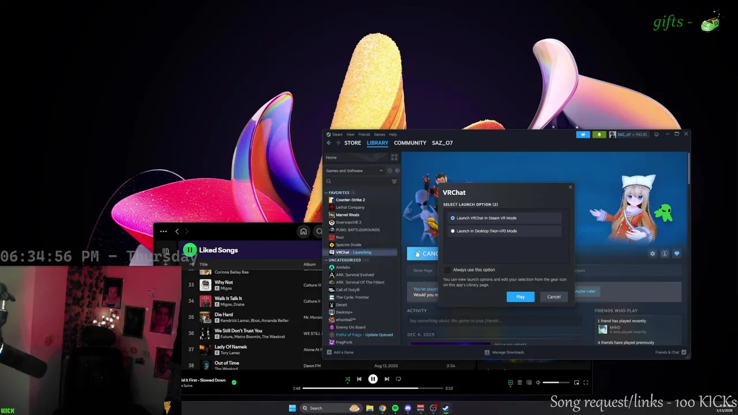738x415 pixels.
Task: Click the Steam library search field
Action: (357, 182)
